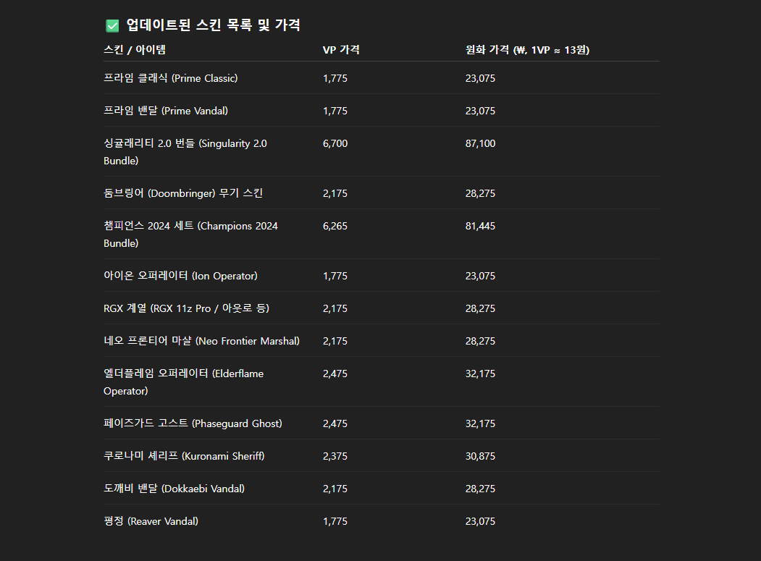Click the Kuronami Sheriff 2,375 VP price

tap(335, 456)
